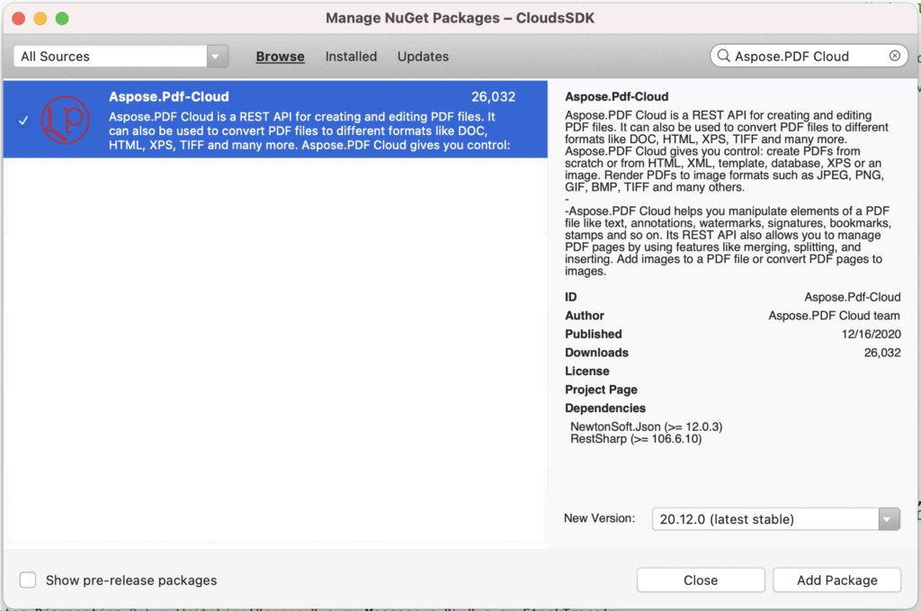Switch to the Browse tab
This screenshot has width=921, height=611.
click(280, 56)
